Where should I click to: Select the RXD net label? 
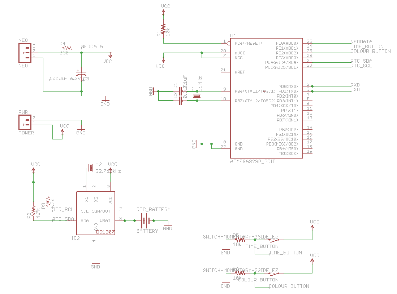coord(355,85)
